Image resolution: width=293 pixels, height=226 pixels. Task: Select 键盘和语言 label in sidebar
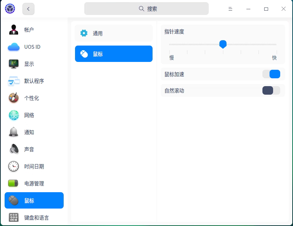tap(36, 218)
